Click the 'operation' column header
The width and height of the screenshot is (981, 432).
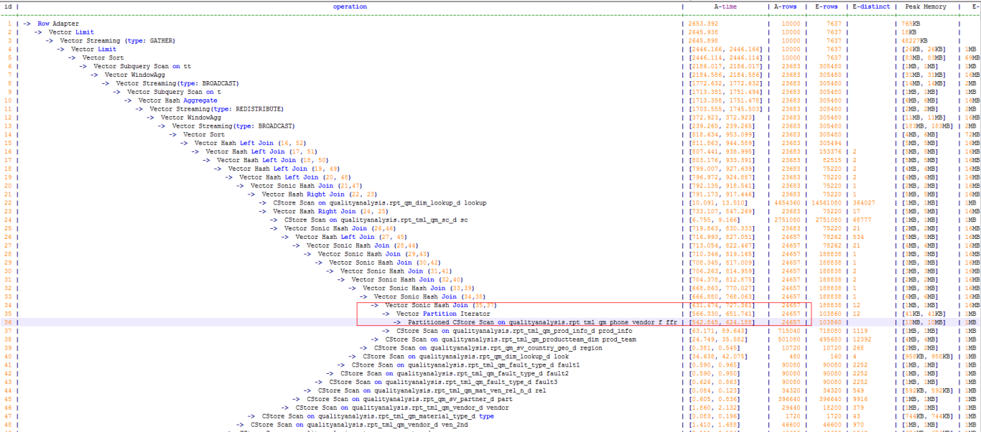tap(350, 6)
